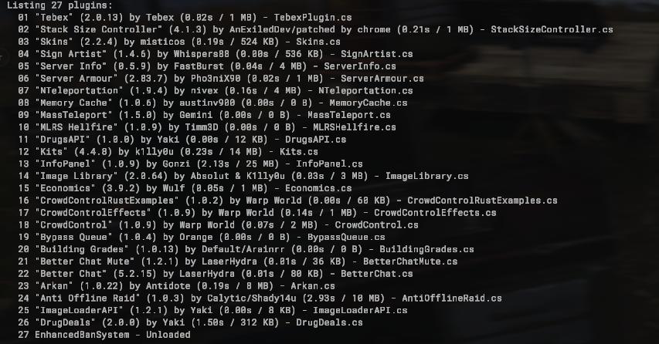This screenshot has width=659, height=344.
Task: Click the StackSizeController.cs file name
Action: (x=552, y=29)
